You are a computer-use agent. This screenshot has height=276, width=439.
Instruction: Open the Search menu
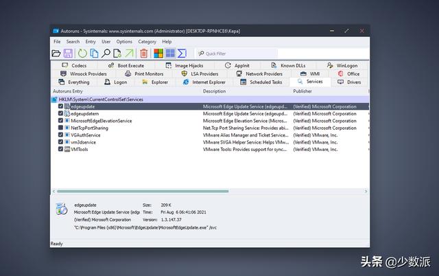(73, 41)
